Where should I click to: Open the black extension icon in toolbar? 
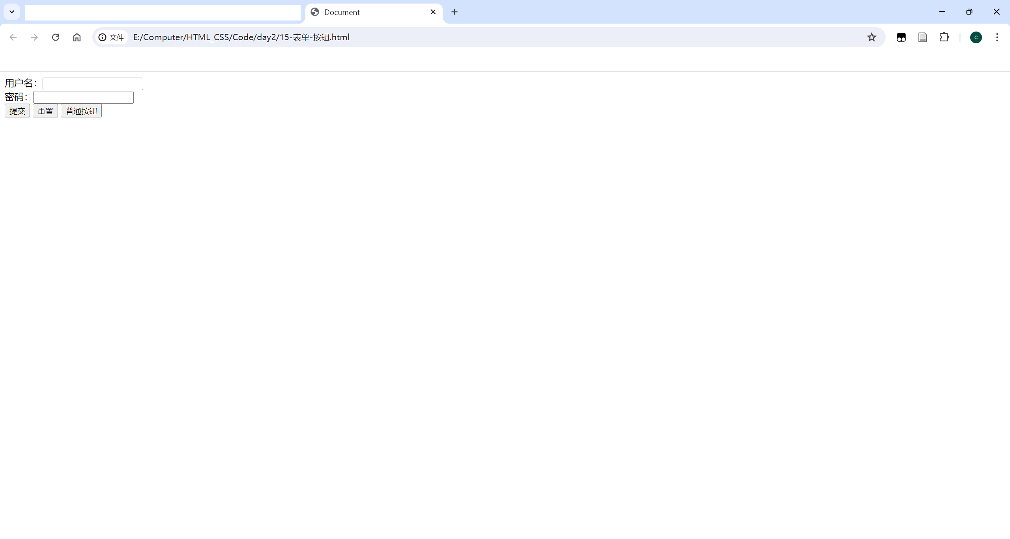click(x=901, y=37)
